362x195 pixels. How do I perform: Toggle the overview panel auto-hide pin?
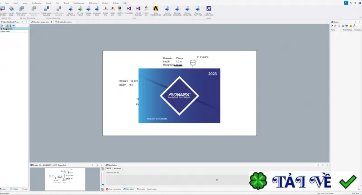click(x=97, y=165)
